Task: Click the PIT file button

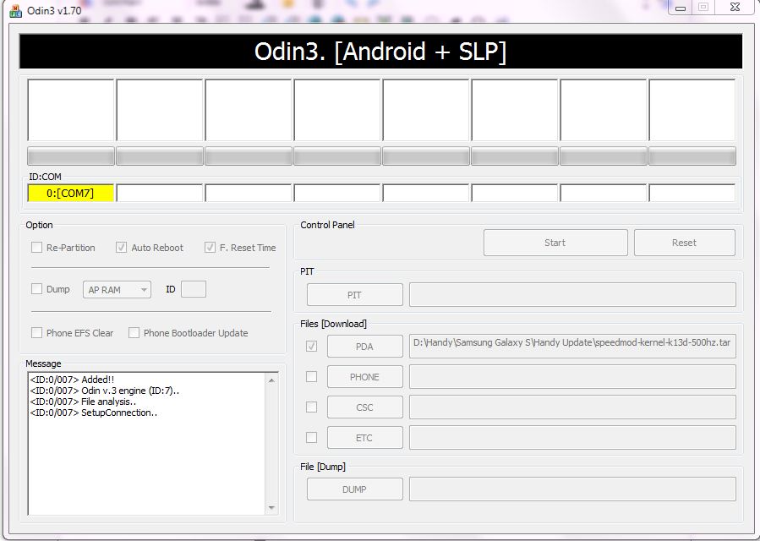Action: [355, 295]
